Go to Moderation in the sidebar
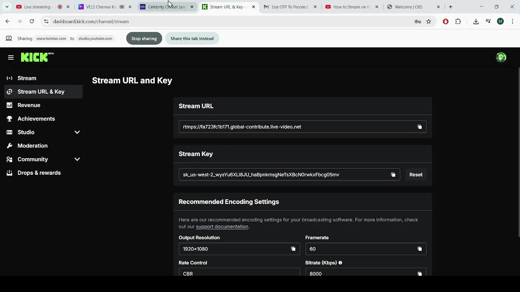520x292 pixels. click(32, 146)
